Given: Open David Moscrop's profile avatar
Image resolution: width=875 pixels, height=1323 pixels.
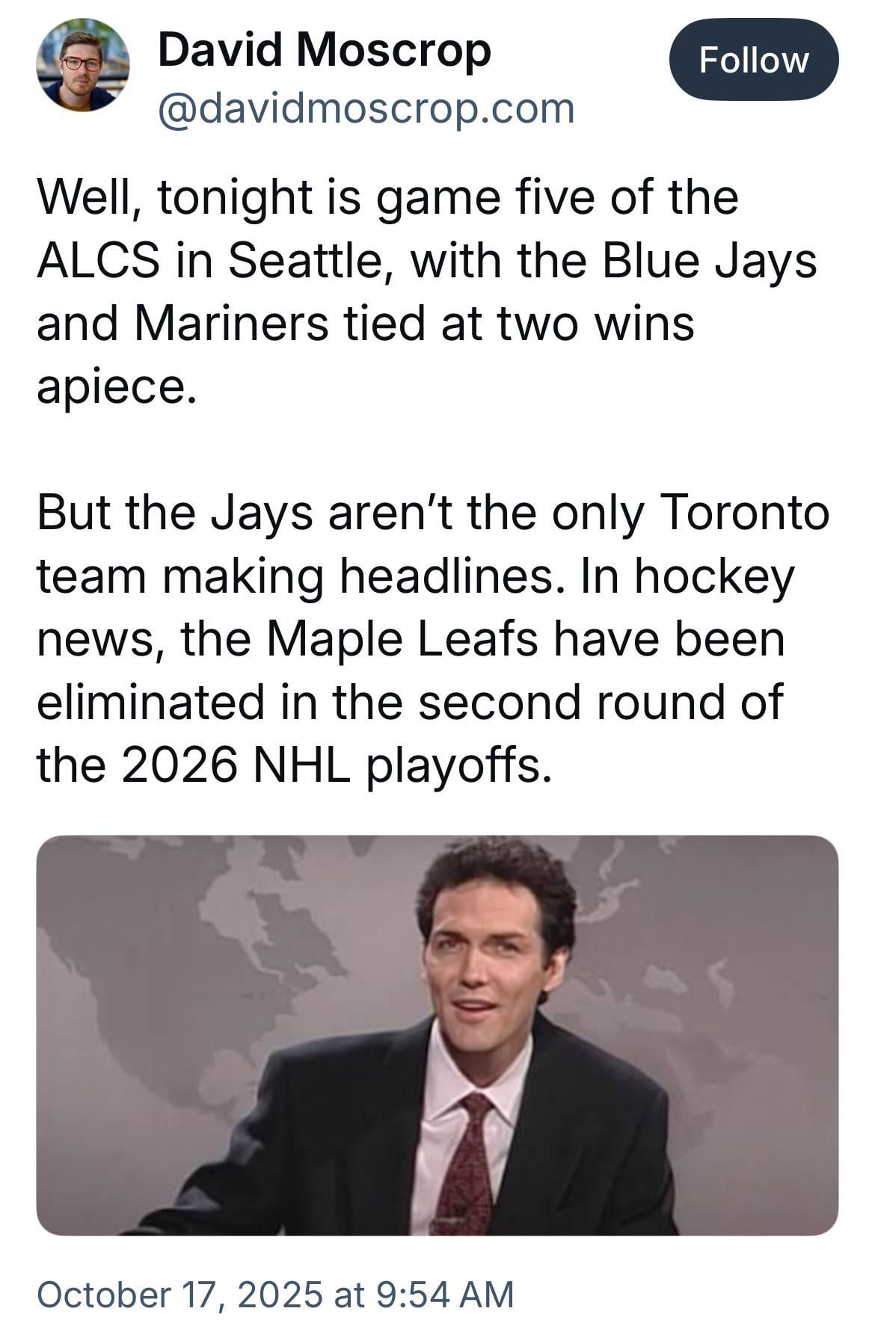Looking at the screenshot, I should tap(82, 66).
